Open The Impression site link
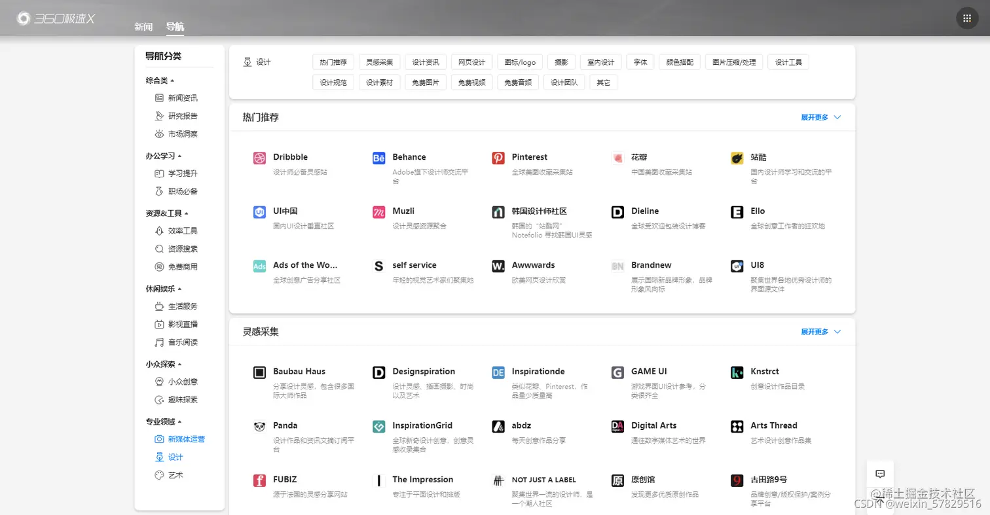This screenshot has width=990, height=515. [x=423, y=480]
